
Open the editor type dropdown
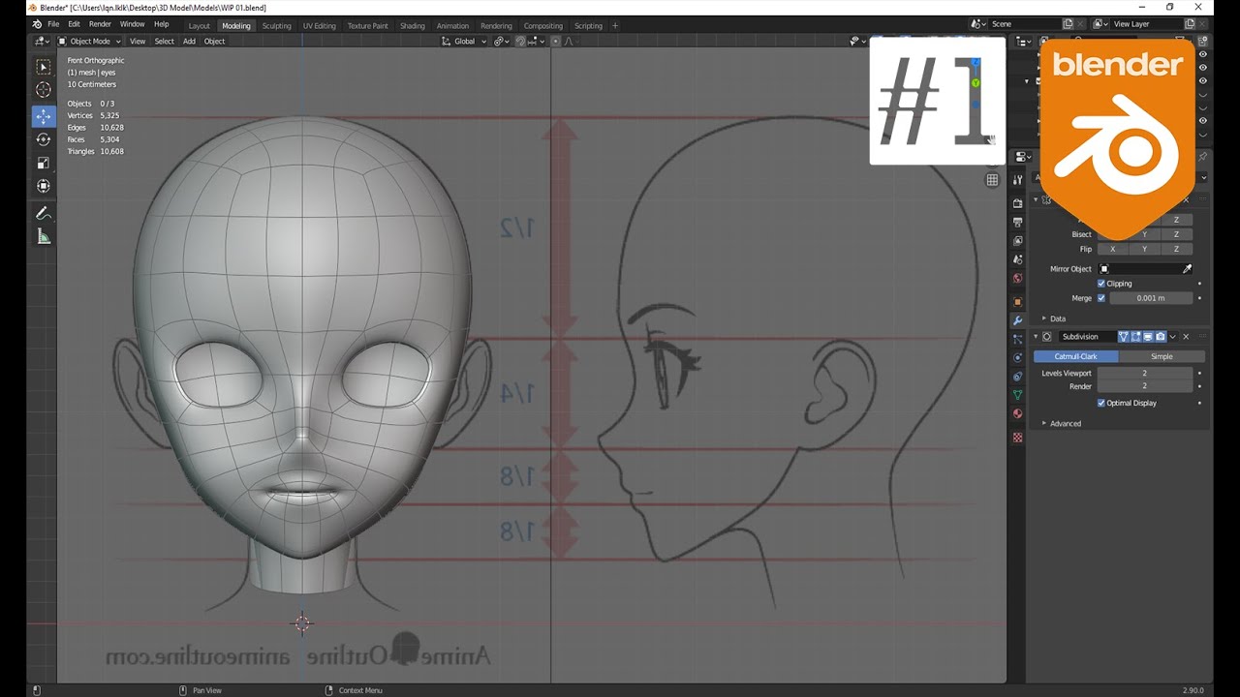click(42, 41)
